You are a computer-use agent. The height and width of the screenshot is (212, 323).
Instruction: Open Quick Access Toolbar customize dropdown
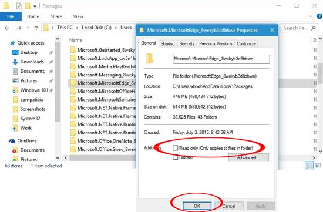pos(35,6)
